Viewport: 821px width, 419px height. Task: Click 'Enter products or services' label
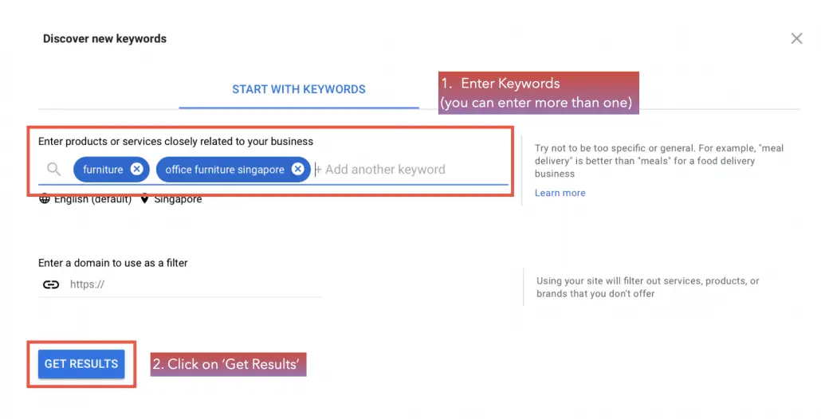tap(175, 141)
